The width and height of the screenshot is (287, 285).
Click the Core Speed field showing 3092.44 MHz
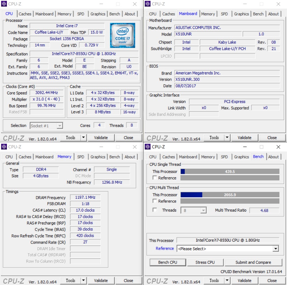click(x=46, y=93)
